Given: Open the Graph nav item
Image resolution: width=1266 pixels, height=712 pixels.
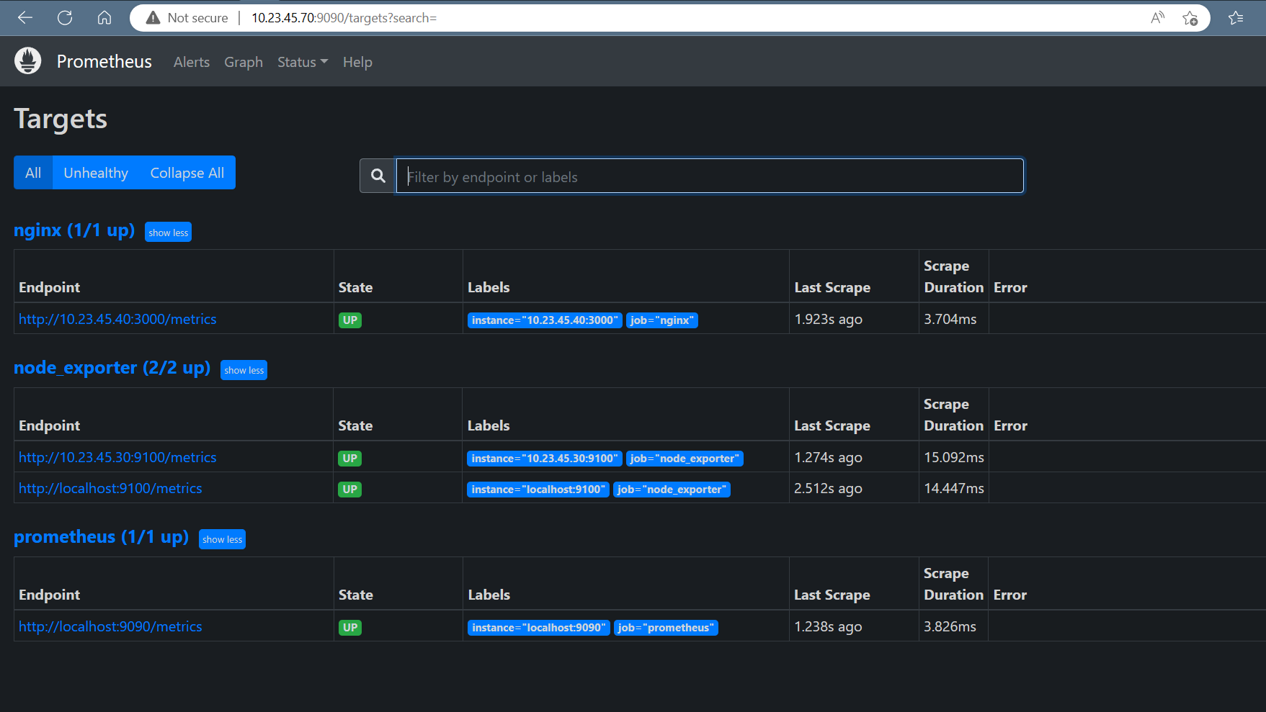Looking at the screenshot, I should point(244,62).
